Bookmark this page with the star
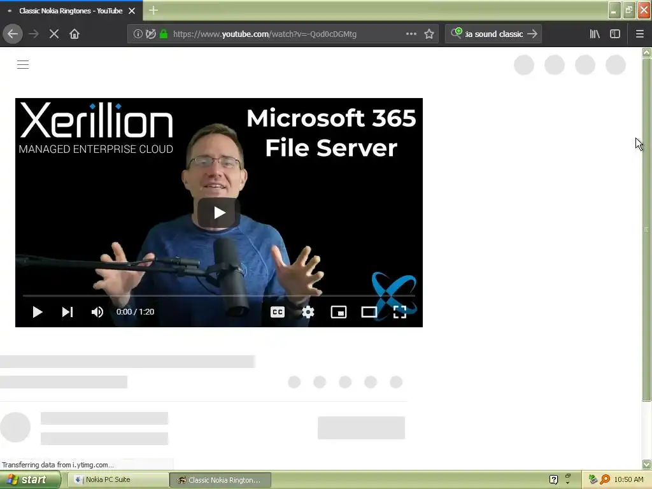 tap(429, 34)
